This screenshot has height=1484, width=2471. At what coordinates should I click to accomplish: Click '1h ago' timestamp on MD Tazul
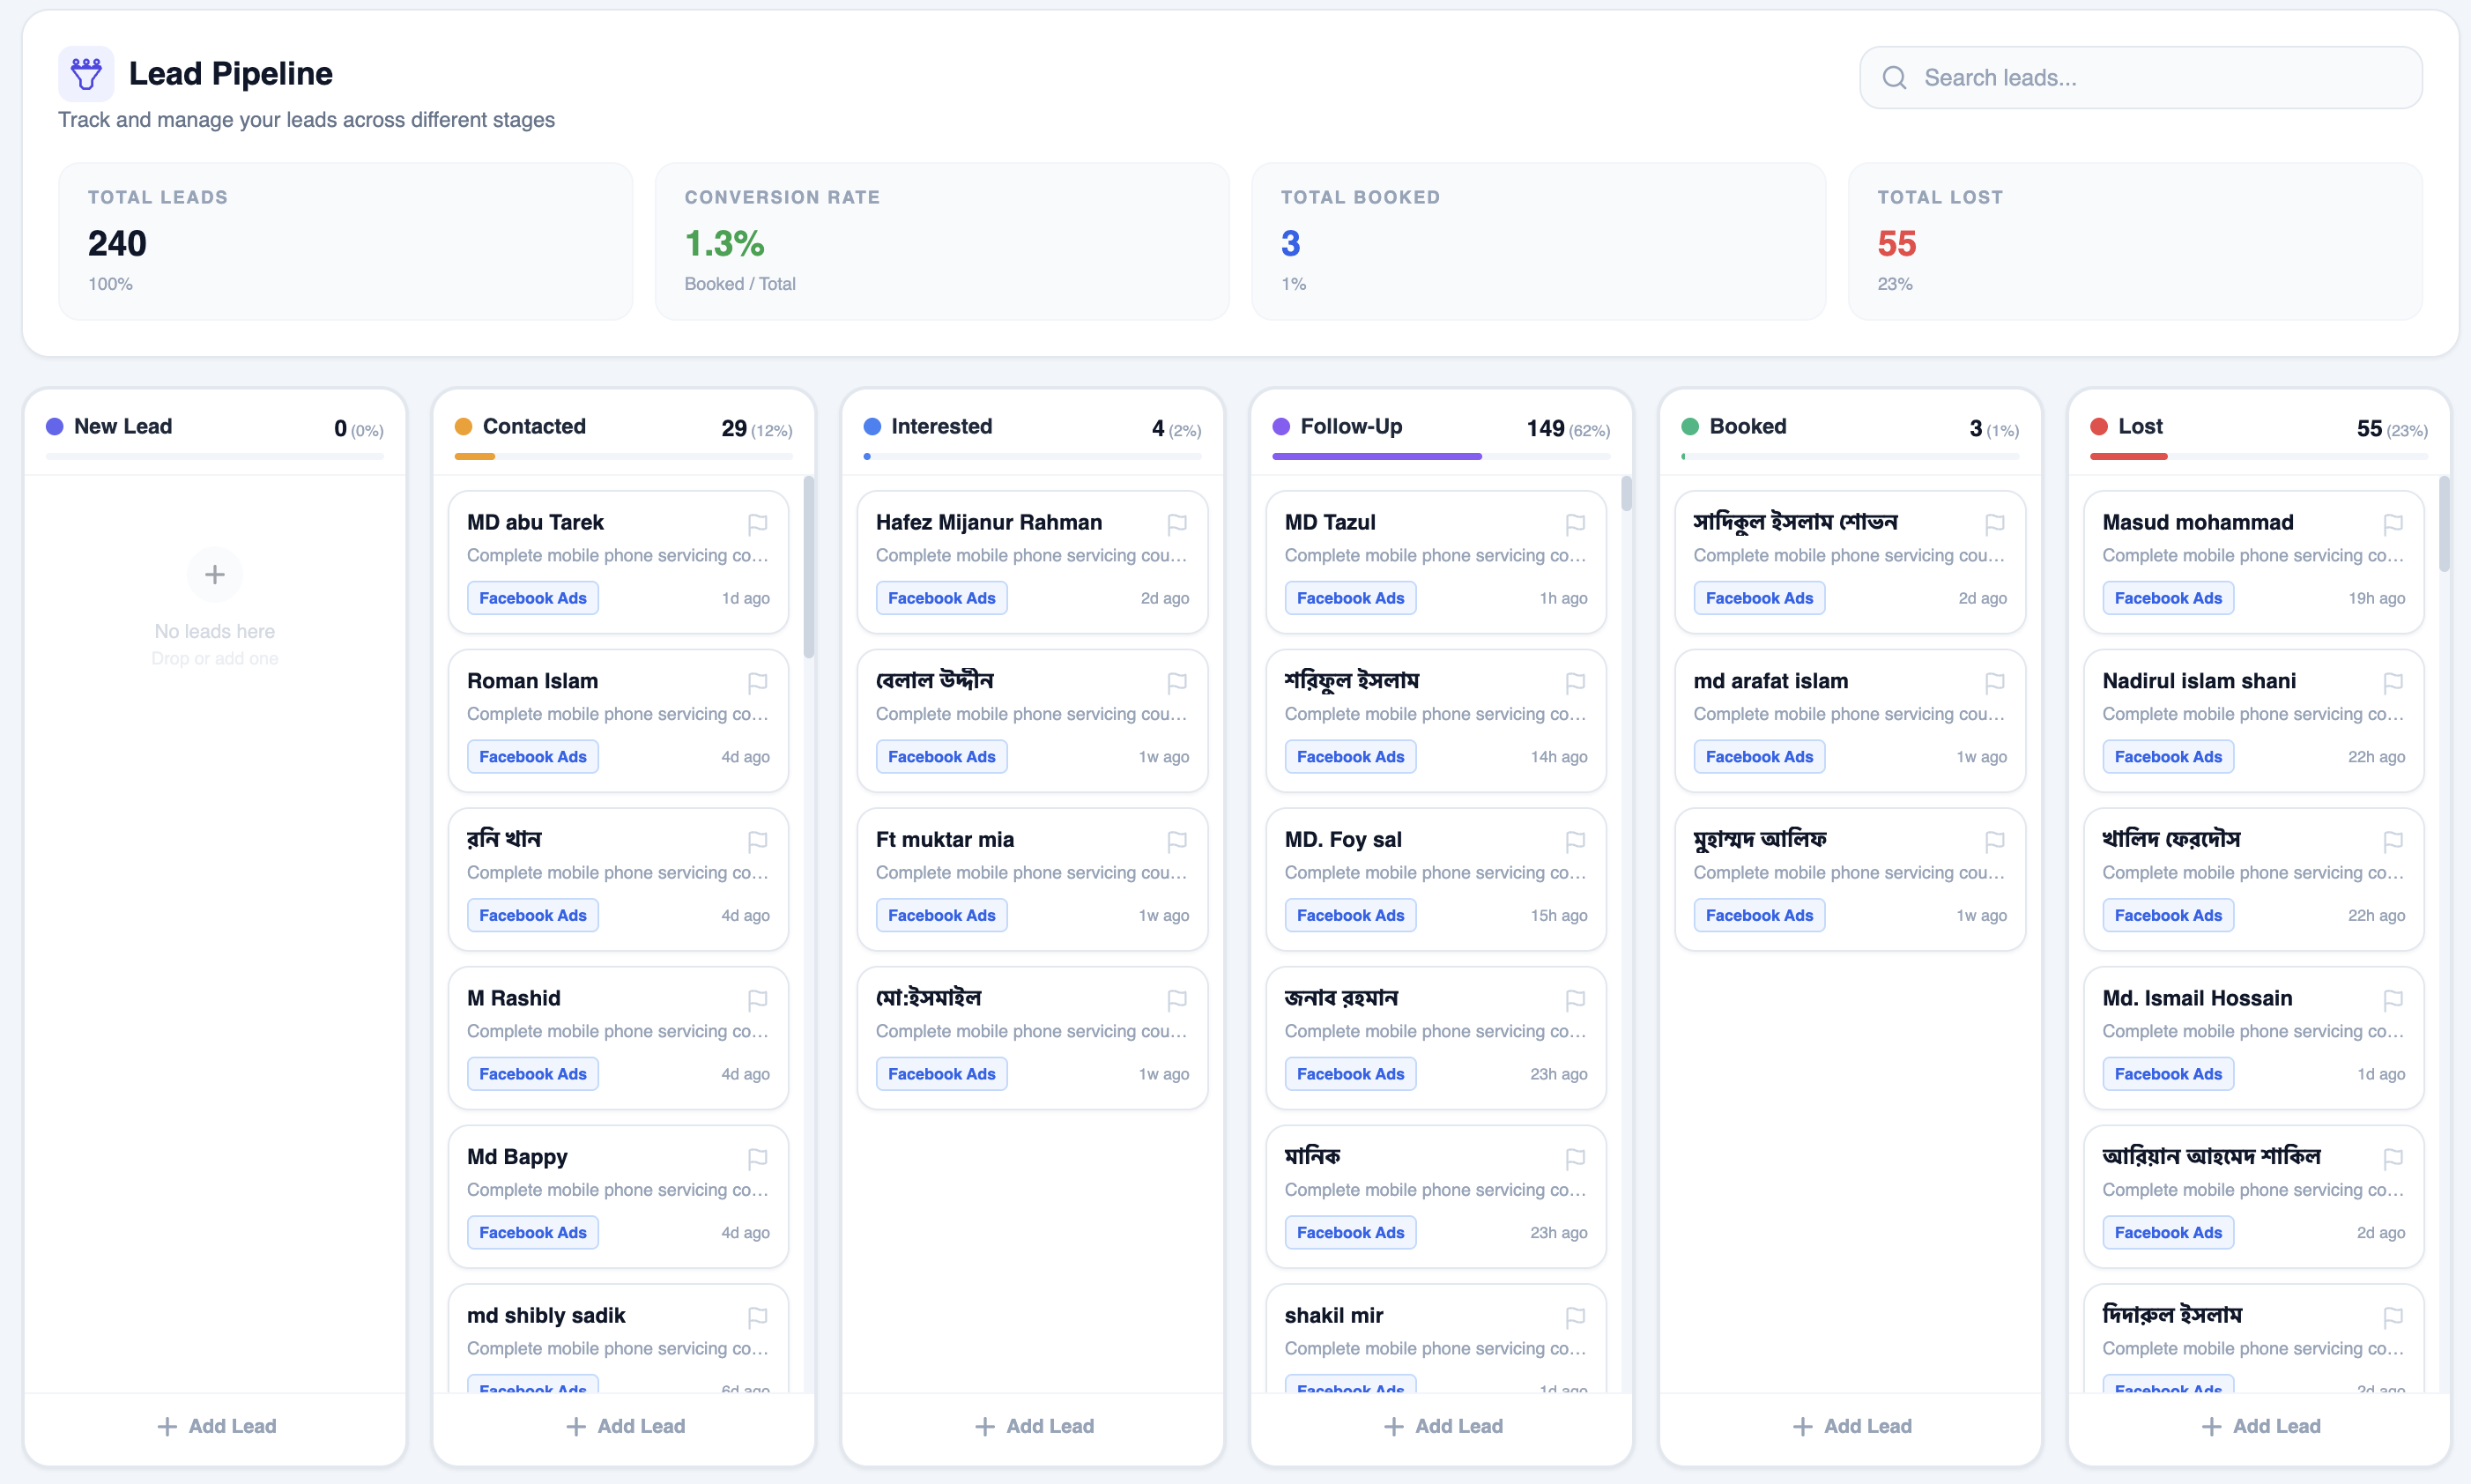click(x=1564, y=599)
